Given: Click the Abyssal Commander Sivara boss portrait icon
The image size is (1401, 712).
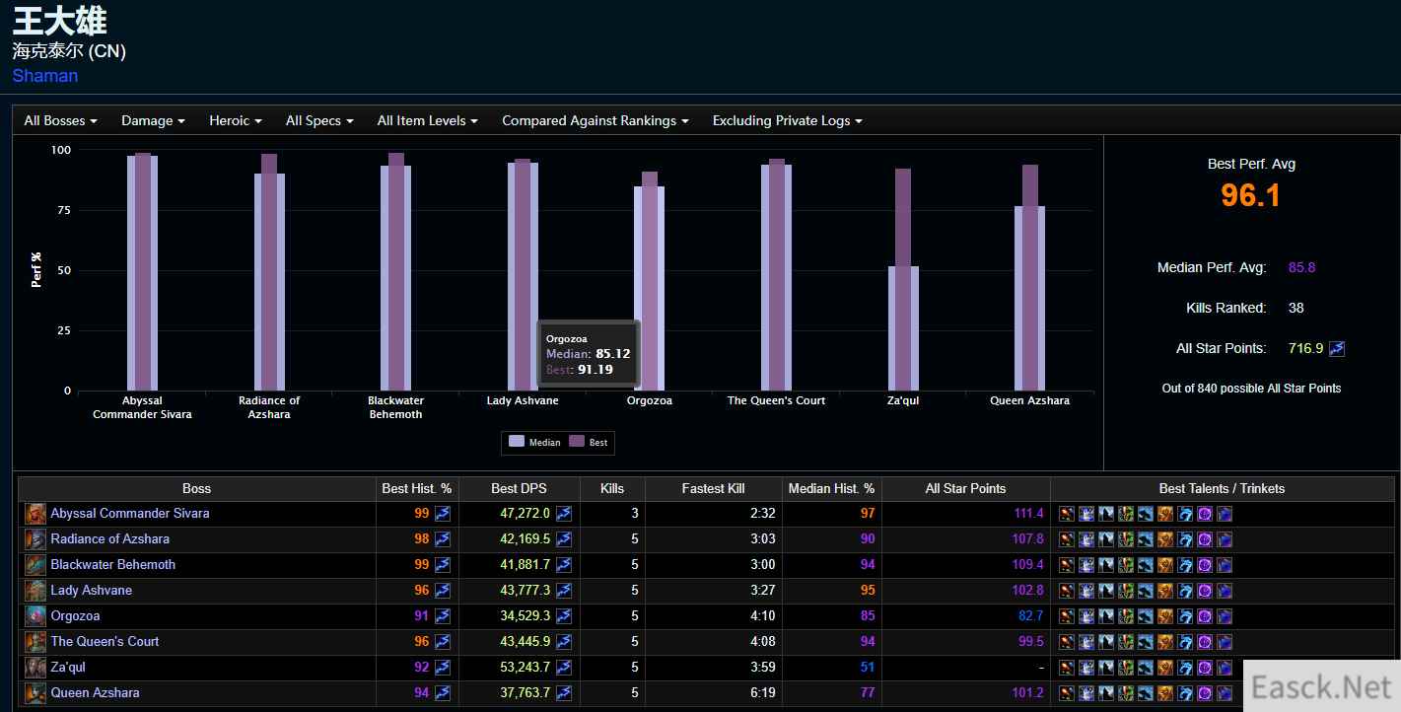Looking at the screenshot, I should [x=35, y=514].
